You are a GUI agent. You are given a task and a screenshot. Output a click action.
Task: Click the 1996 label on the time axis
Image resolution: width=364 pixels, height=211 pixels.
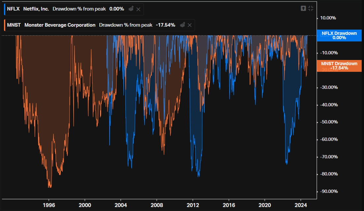[49, 205]
